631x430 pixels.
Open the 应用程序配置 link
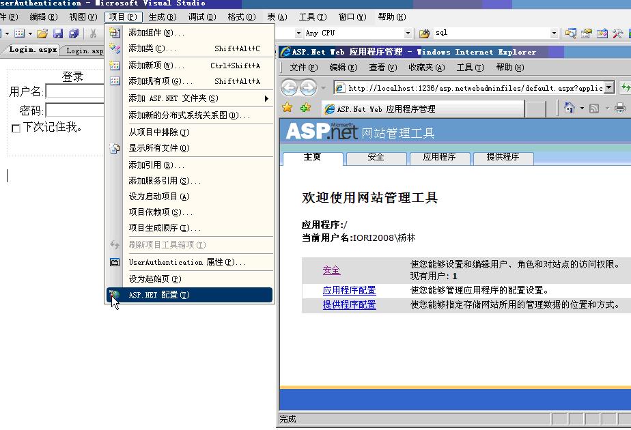point(349,291)
